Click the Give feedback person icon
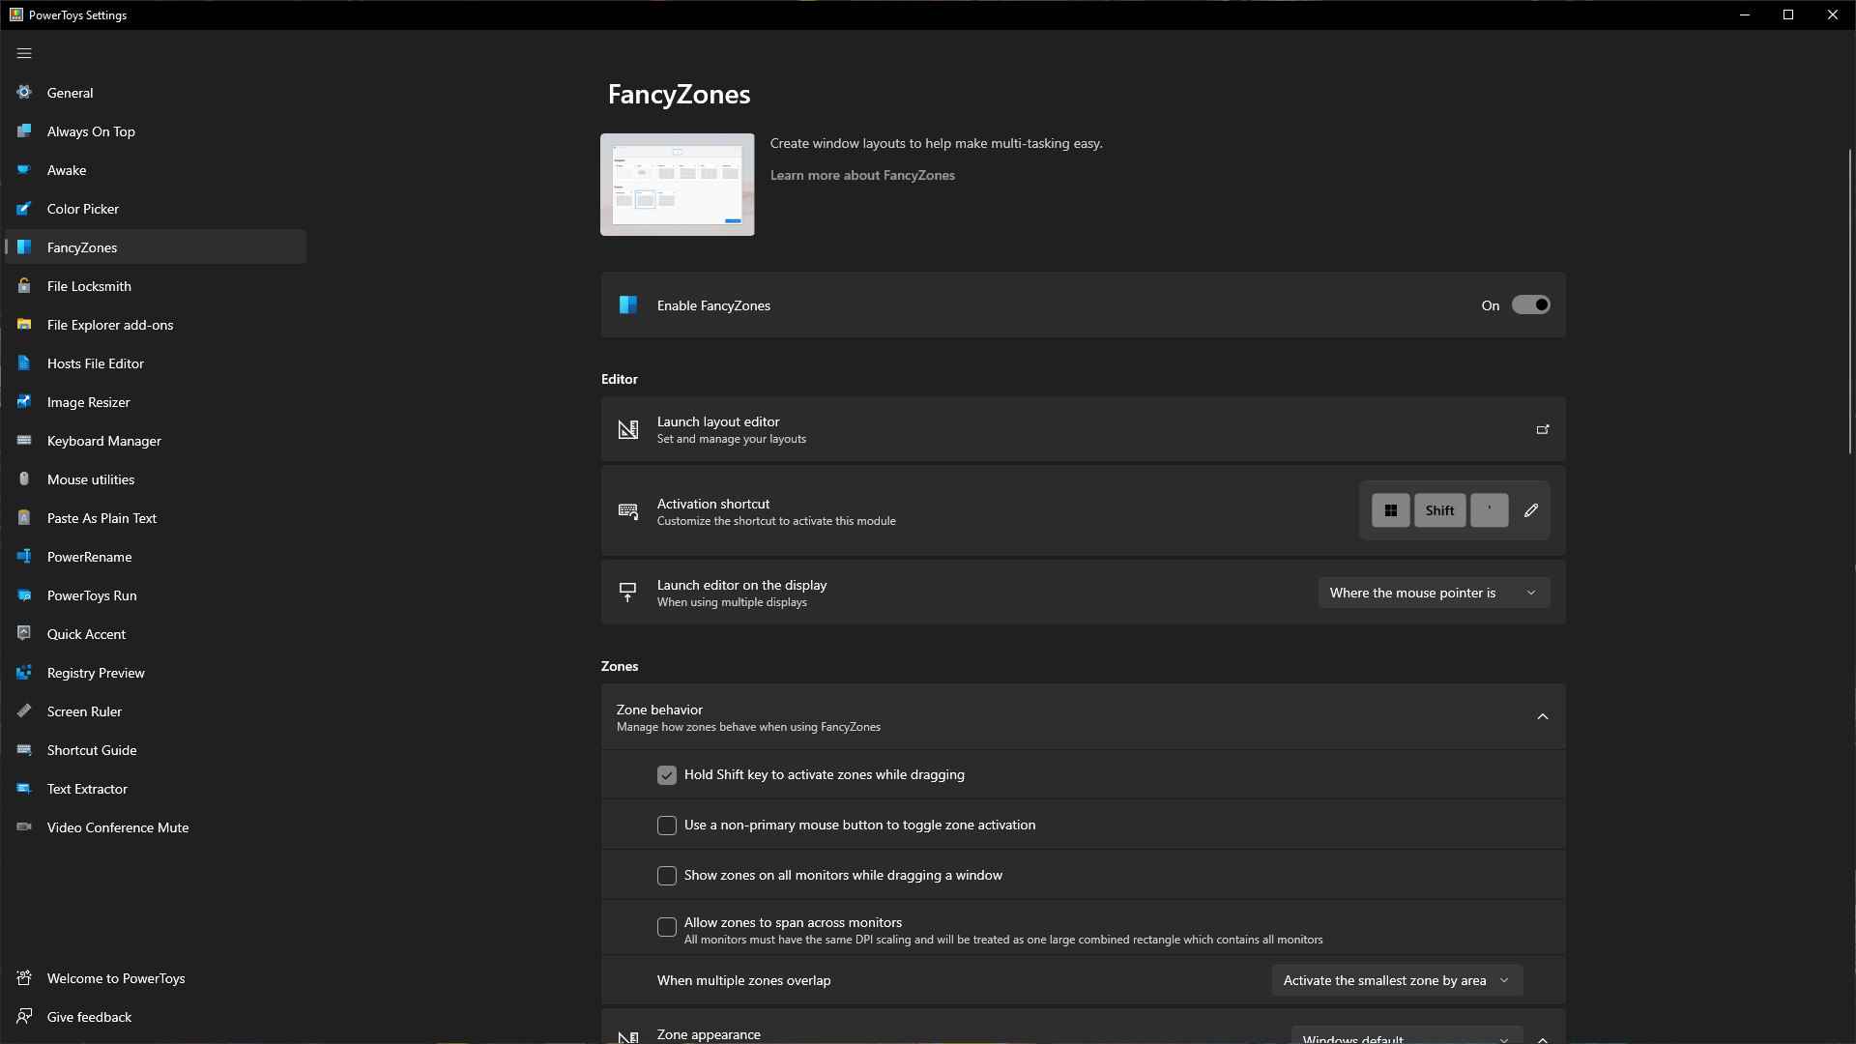Screen dimensions: 1856x1044 click(24, 1016)
